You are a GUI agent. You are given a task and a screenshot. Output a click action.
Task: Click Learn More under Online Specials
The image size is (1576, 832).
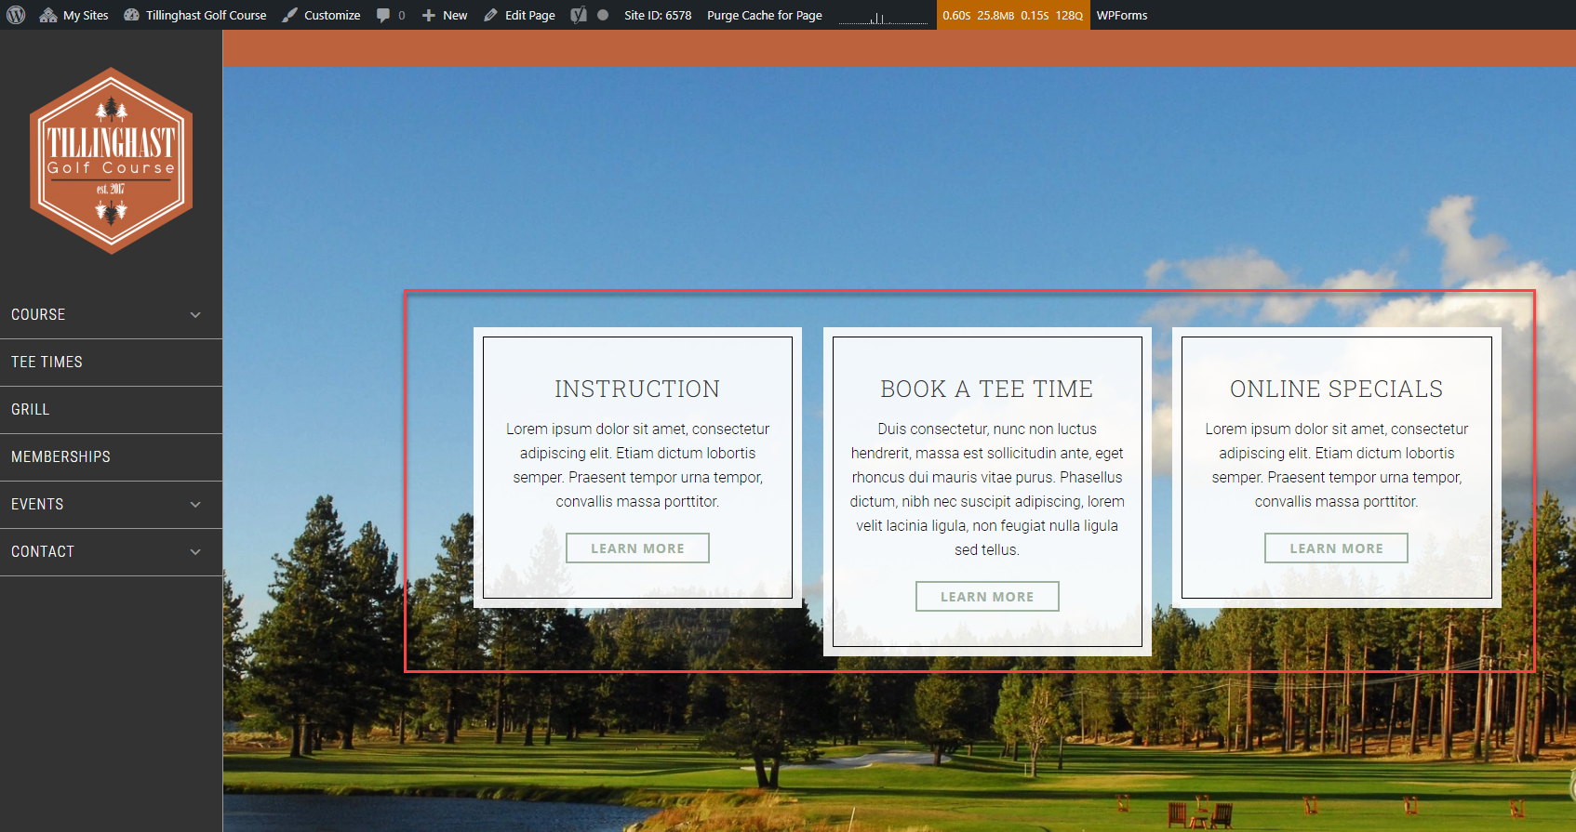tap(1336, 548)
